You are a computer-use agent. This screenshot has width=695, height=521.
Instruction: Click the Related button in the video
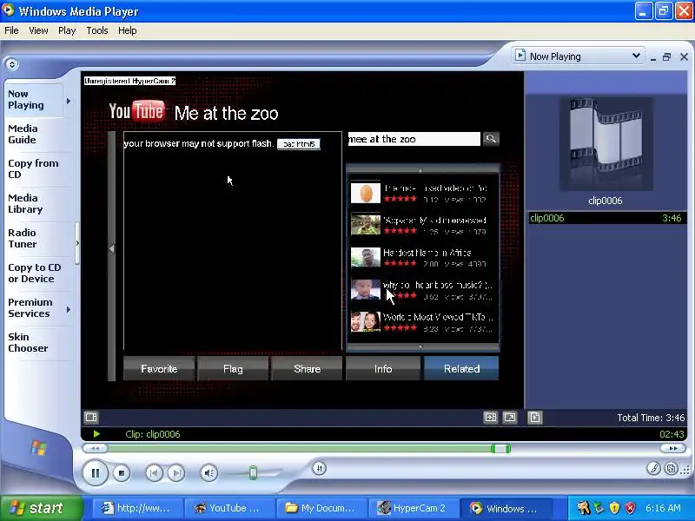pyautogui.click(x=461, y=368)
